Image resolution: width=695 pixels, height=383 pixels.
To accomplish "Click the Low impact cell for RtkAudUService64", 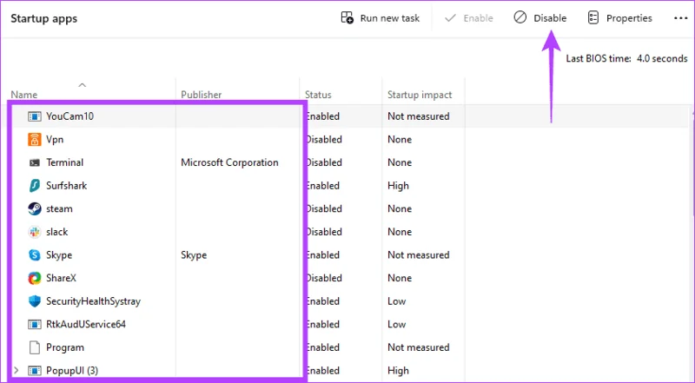I will tap(397, 325).
